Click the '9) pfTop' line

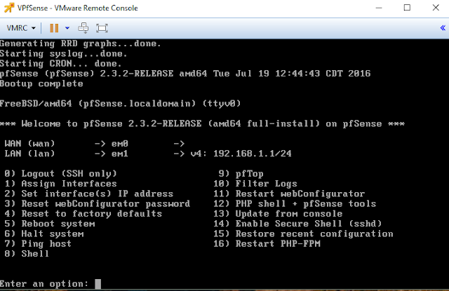click(x=241, y=174)
